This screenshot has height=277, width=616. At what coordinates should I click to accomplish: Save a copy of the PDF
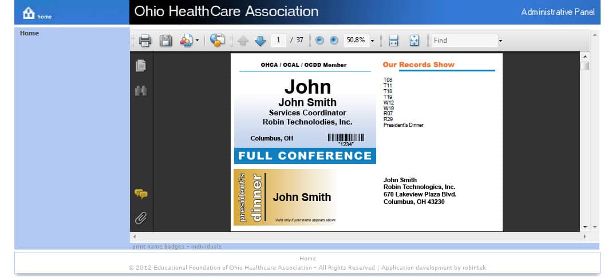165,41
